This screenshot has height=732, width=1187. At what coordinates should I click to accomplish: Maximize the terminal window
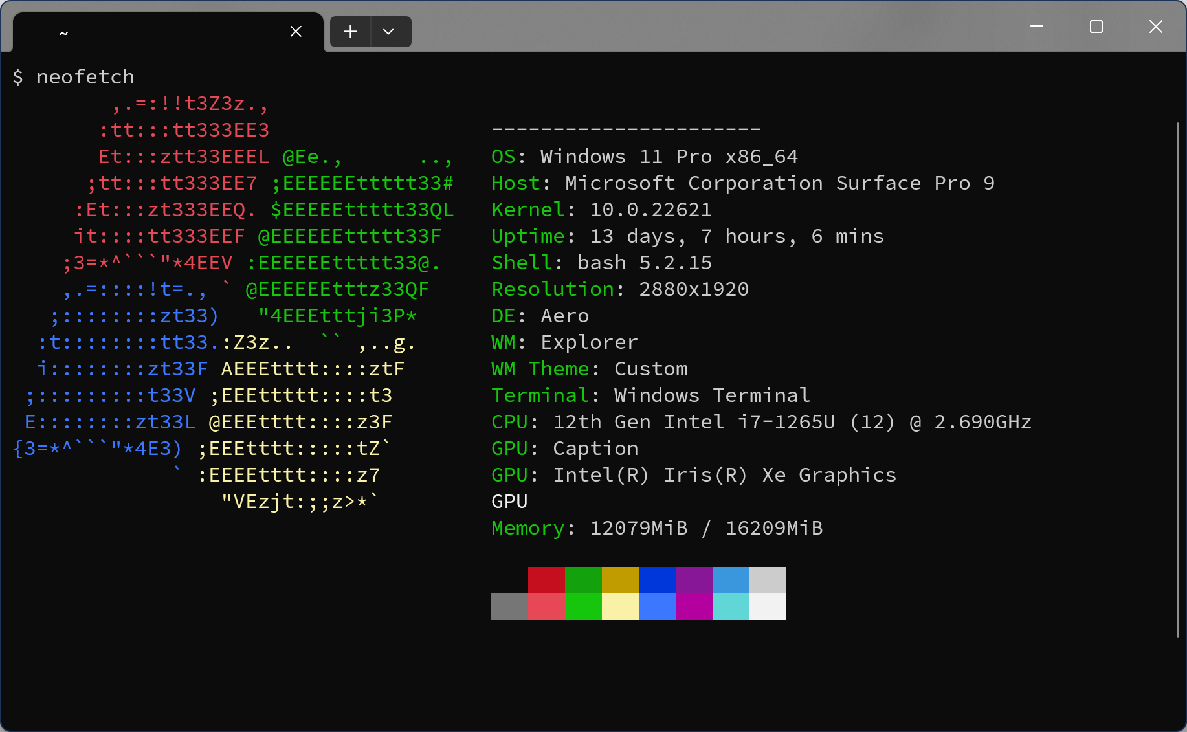[x=1096, y=27]
